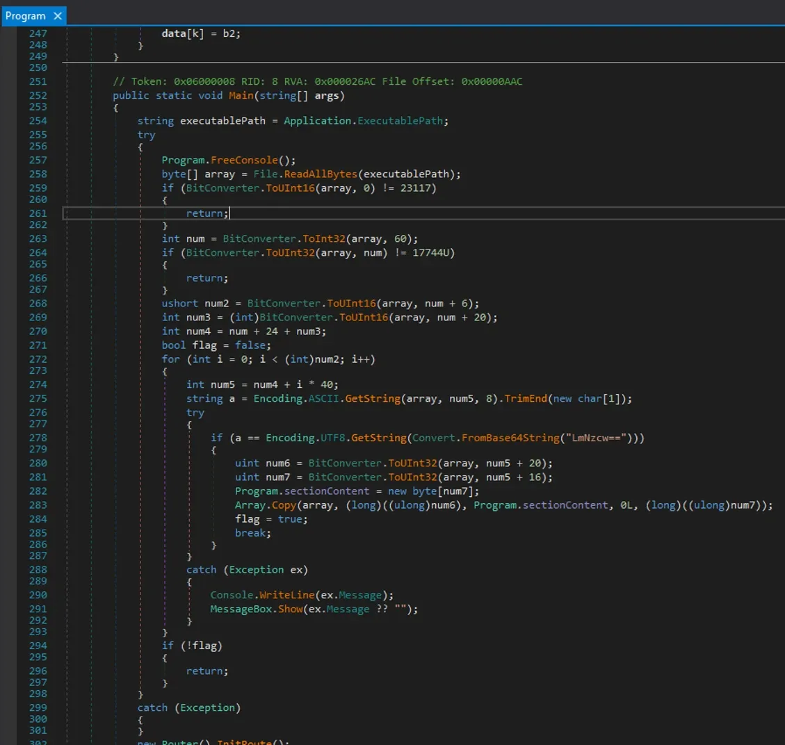Click the Main method name
Image resolution: width=785 pixels, height=745 pixels.
(241, 96)
